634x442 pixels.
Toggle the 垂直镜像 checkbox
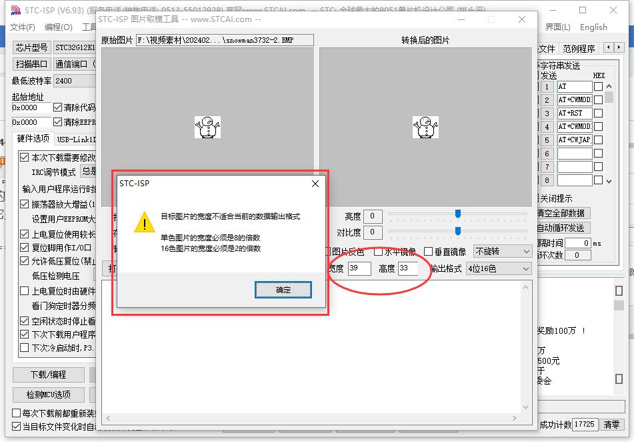click(x=428, y=252)
